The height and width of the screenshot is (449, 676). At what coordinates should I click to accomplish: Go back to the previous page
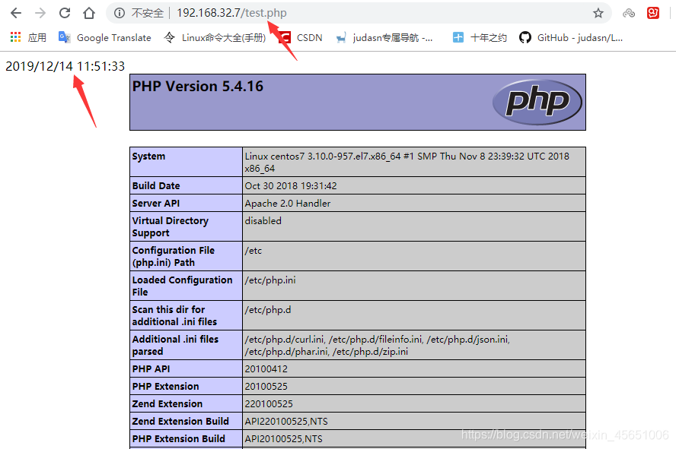(16, 13)
